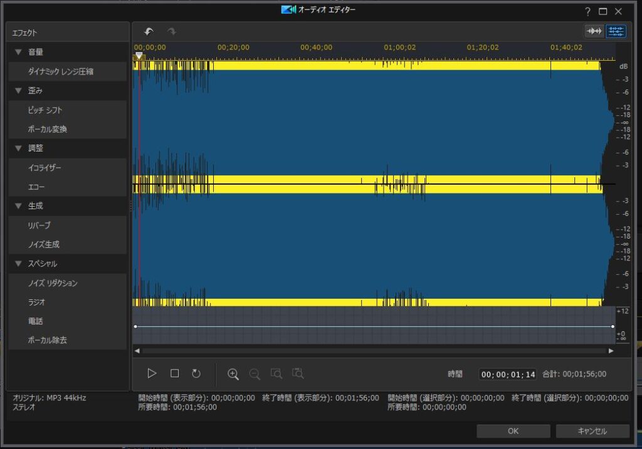Click the オリジナル: MP3 44kHz status text

coord(49,398)
